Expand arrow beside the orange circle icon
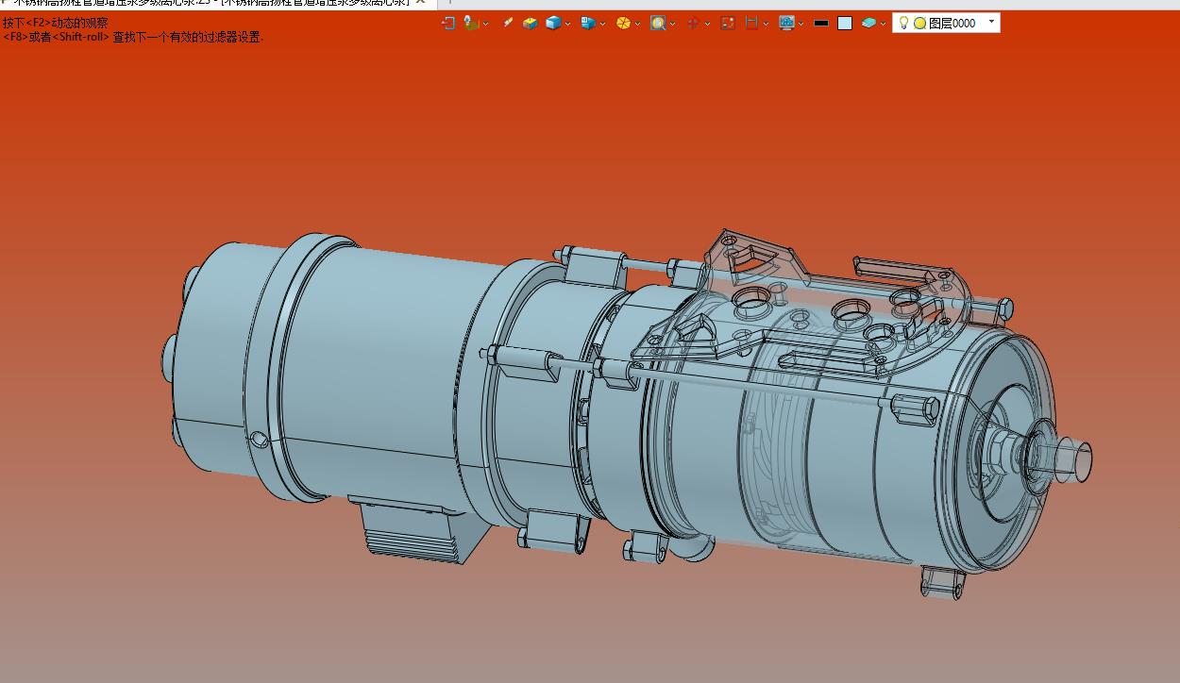This screenshot has width=1180, height=683. 637,24
